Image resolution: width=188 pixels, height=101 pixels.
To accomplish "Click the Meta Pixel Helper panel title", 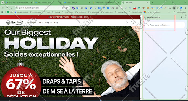I will click(154, 17).
